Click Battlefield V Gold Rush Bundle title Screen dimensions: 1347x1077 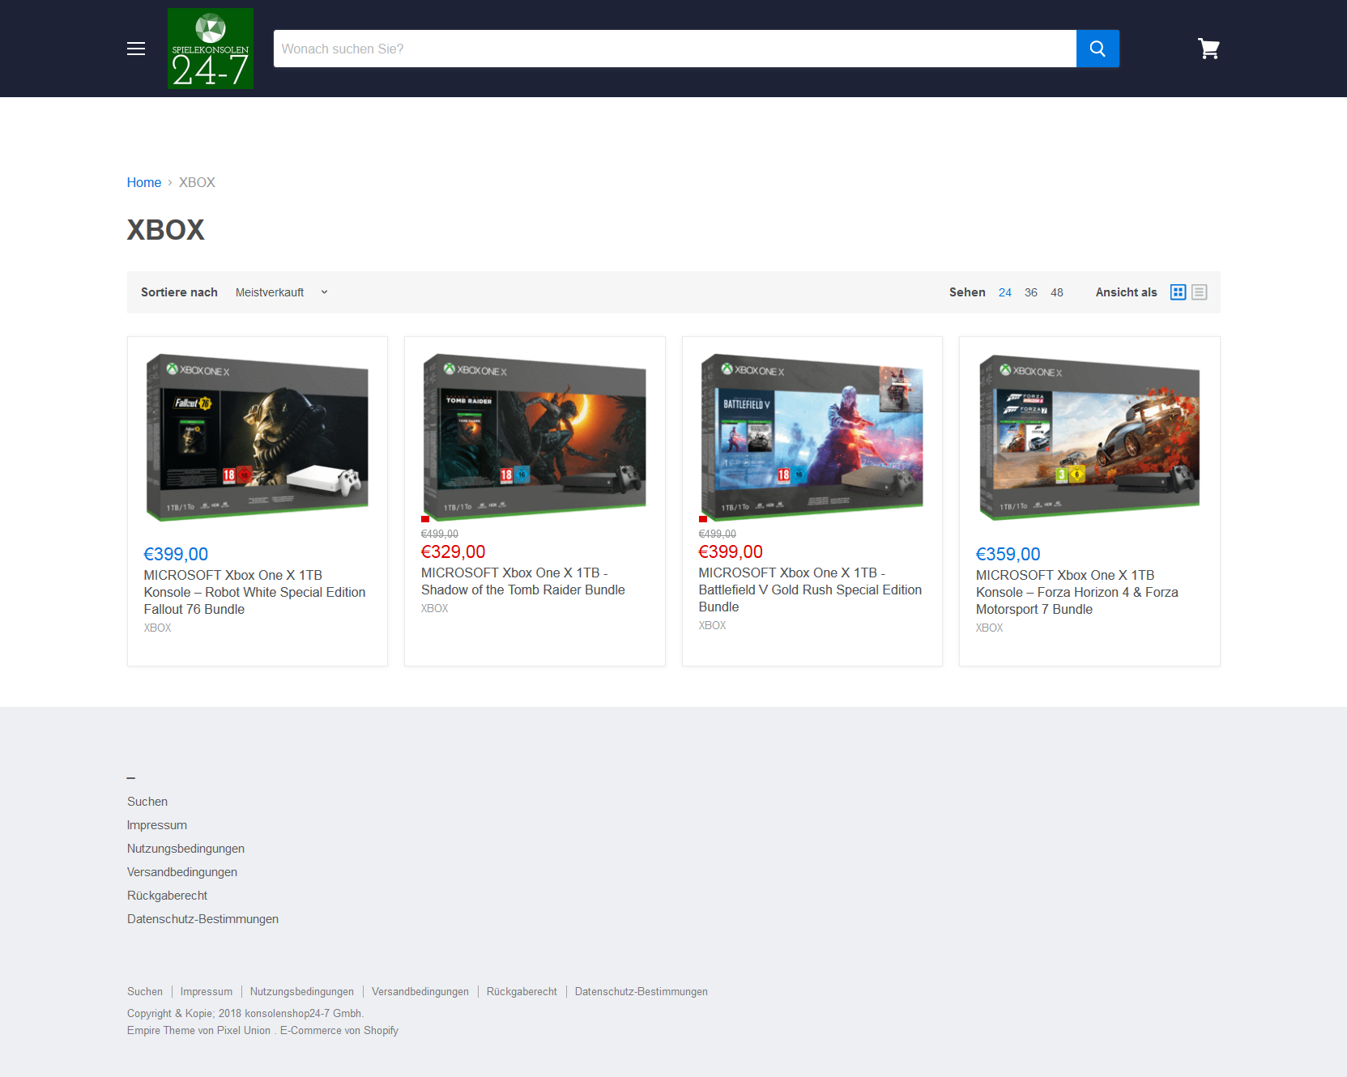[x=810, y=590]
